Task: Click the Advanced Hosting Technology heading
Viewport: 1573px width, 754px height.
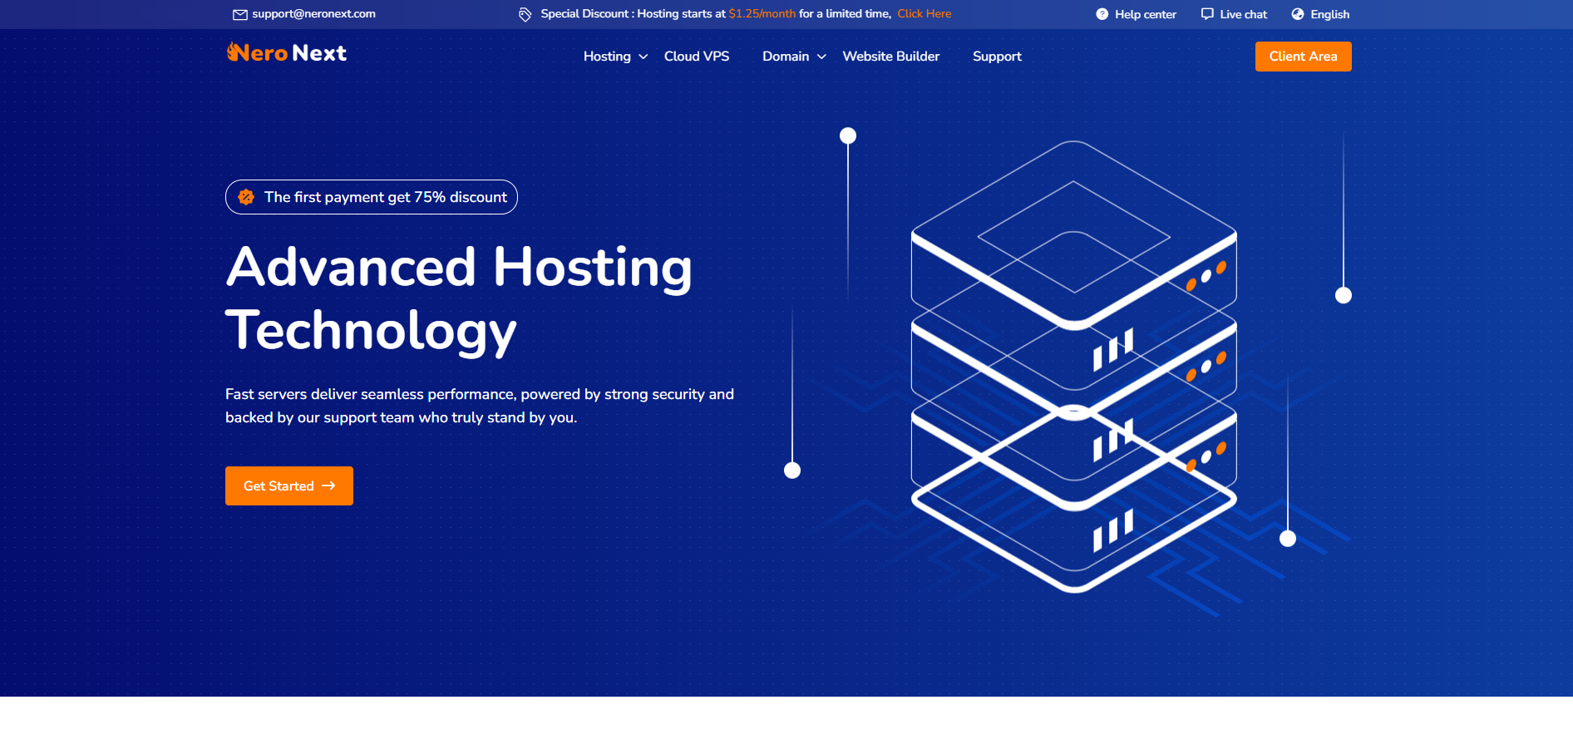Action: [x=459, y=298]
